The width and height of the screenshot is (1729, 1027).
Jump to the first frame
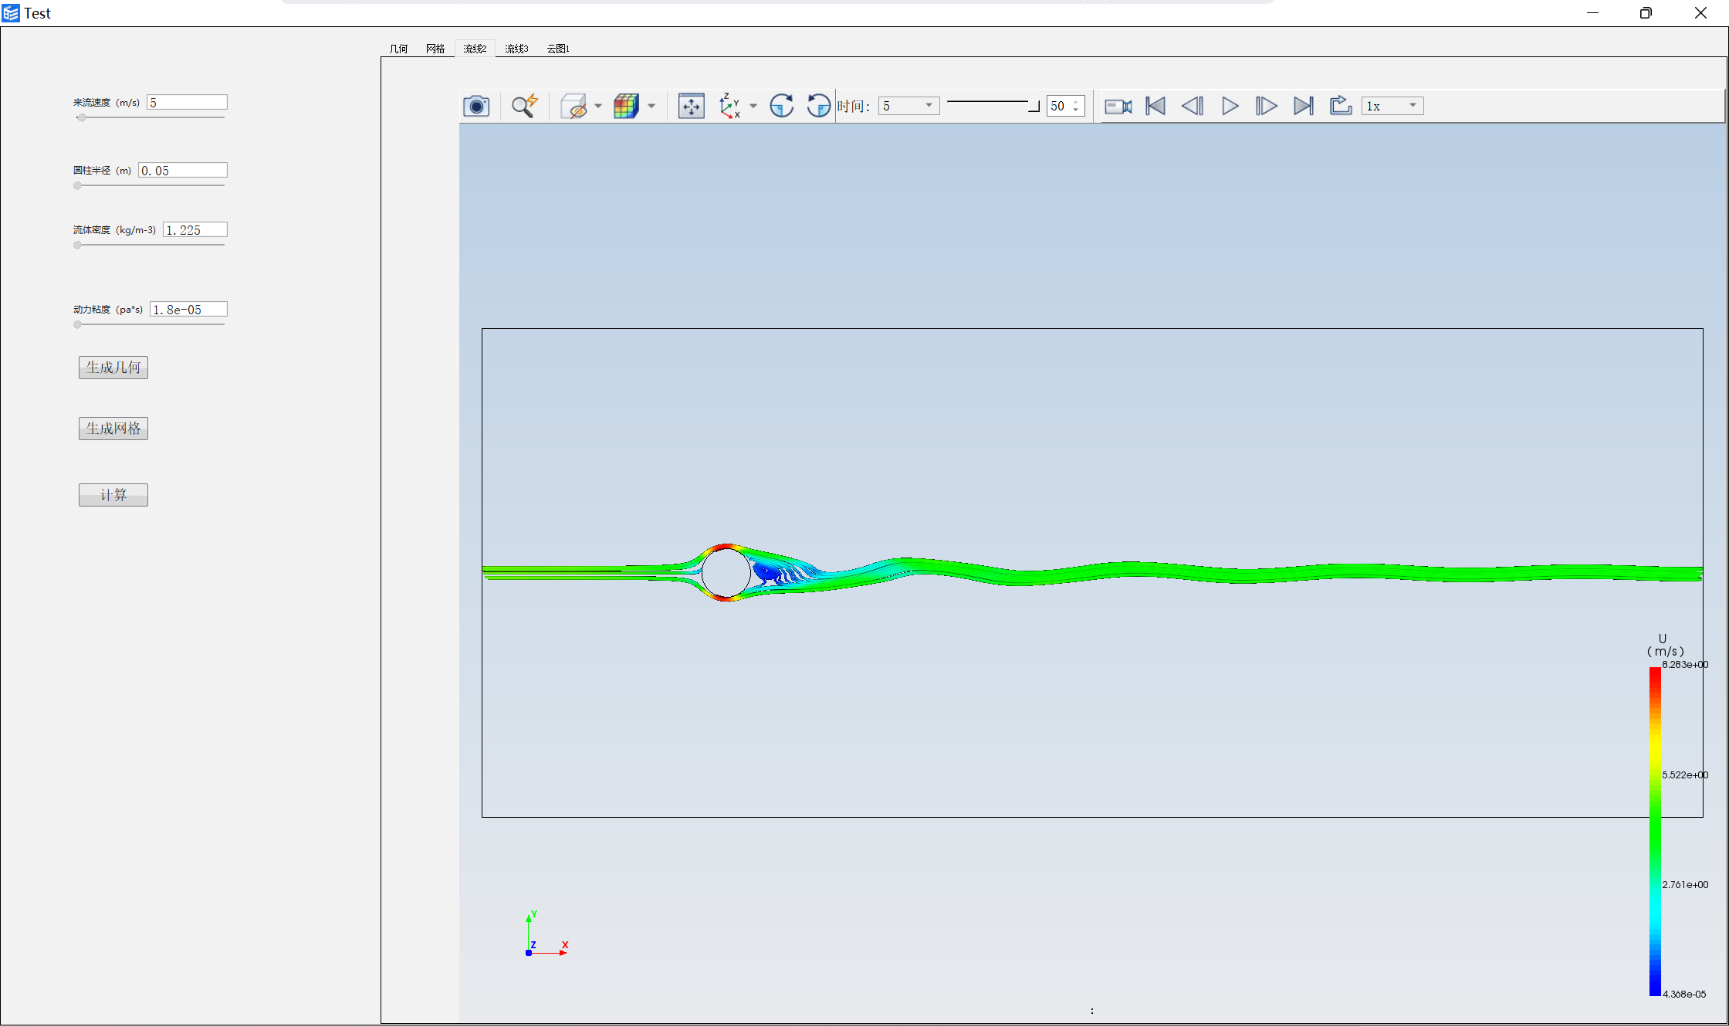[1155, 106]
